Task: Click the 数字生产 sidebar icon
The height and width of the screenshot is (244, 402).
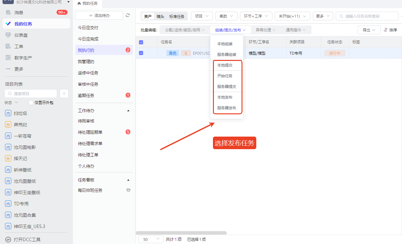Action: click(x=8, y=58)
